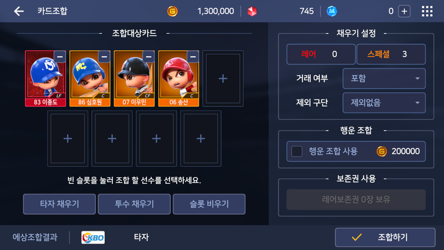444x250 pixels.
Task: Confirm with the 조합하기 button
Action: tap(385, 237)
